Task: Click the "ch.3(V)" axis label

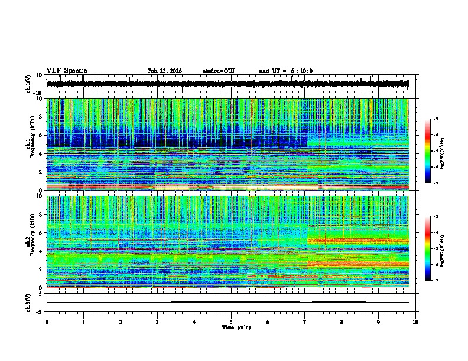Action: (x=28, y=303)
